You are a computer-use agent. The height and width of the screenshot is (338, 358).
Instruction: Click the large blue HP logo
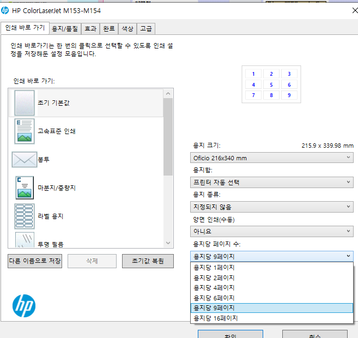(24, 306)
